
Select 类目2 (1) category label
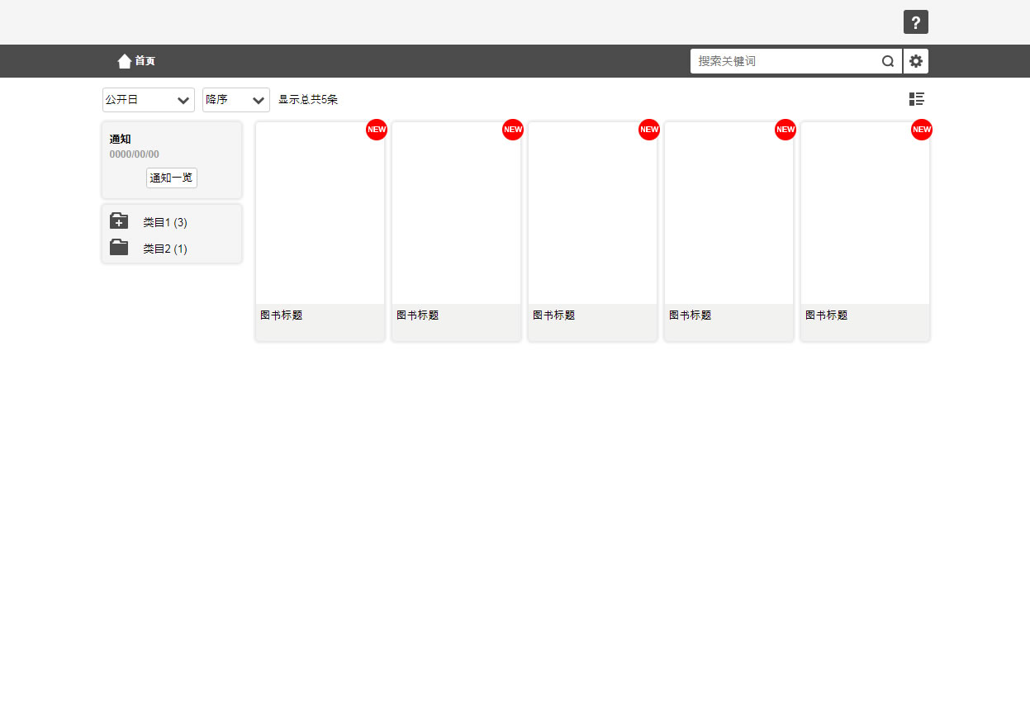[165, 249]
